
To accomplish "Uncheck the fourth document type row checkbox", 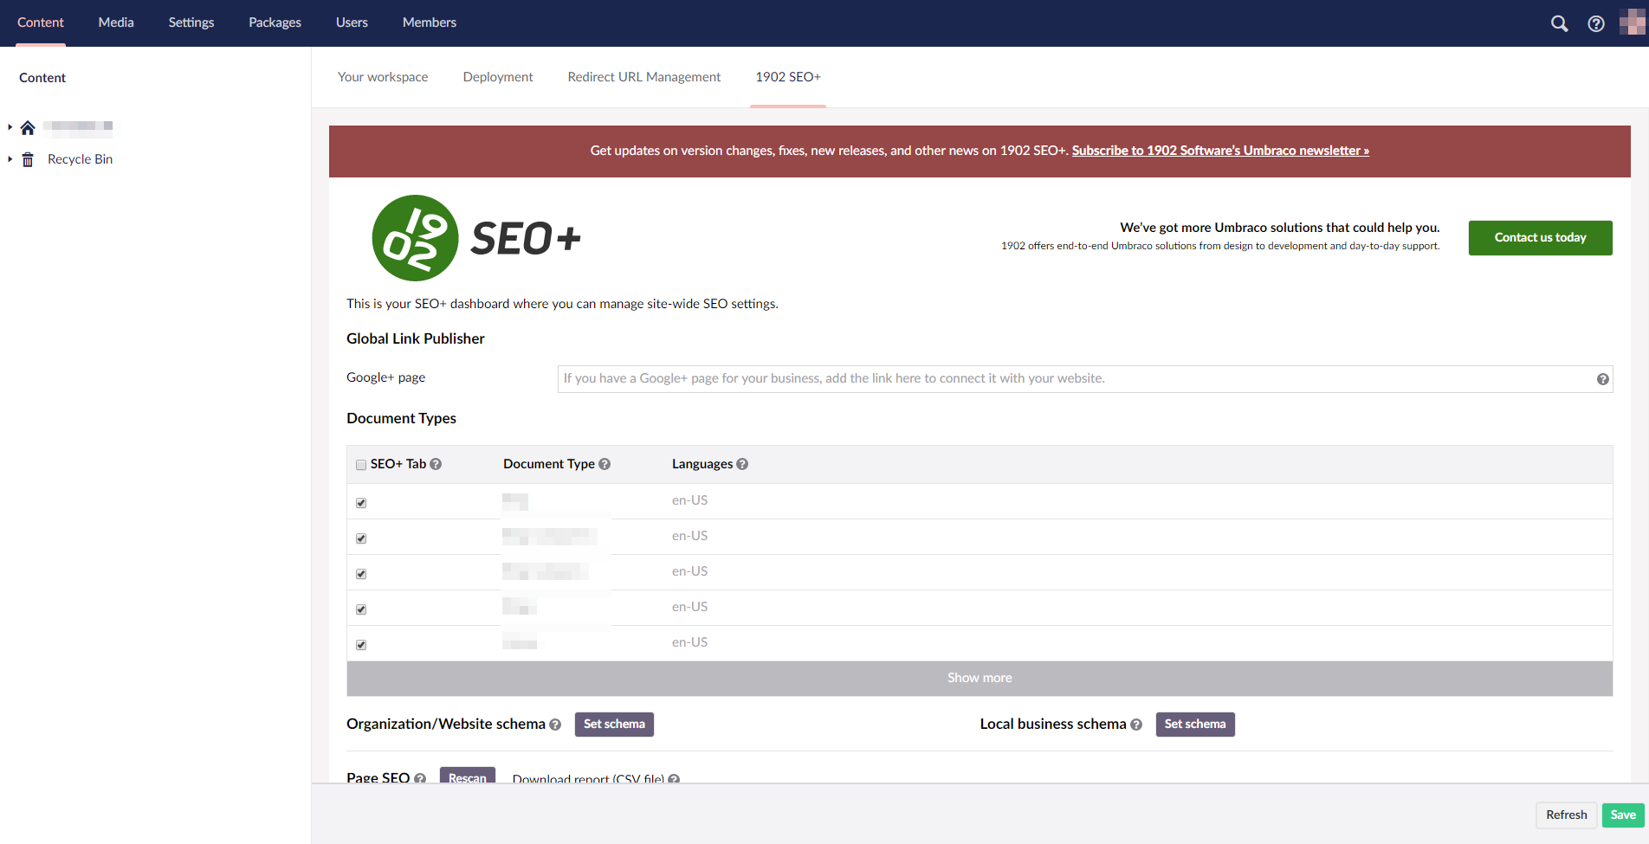I will tap(361, 609).
